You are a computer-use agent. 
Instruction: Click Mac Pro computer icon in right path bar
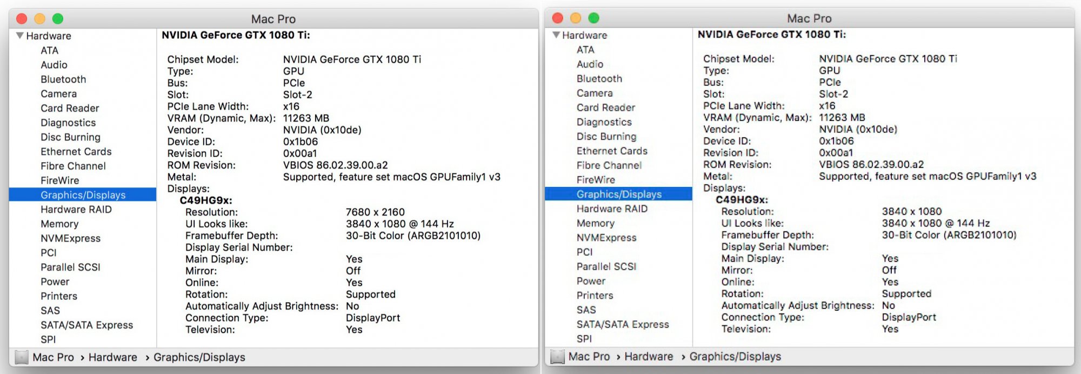(557, 357)
